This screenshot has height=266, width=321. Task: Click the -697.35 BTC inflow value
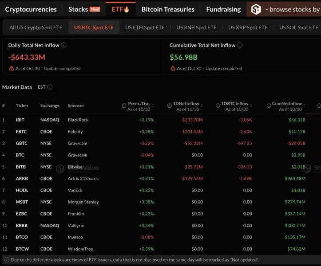(x=244, y=143)
